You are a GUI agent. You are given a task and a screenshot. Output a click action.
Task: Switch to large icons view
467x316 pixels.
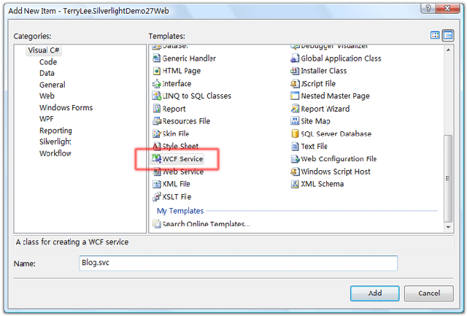tap(436, 35)
